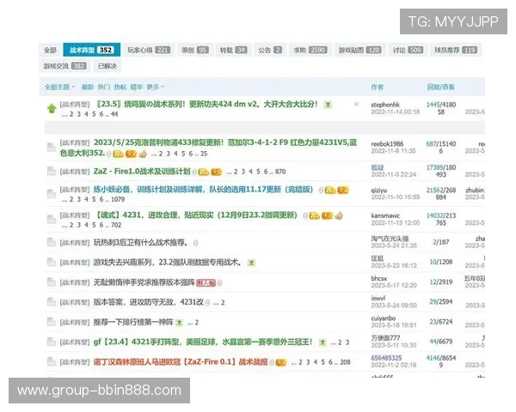The height and width of the screenshot is (412, 516).
Task: Click the thread icon beside the 2023/5/25克洛普利物浦433 thread
Action: coord(52,147)
